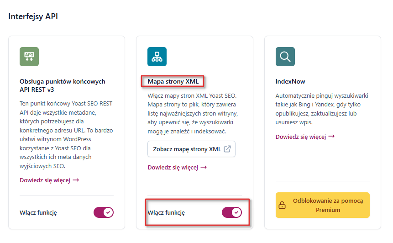Disable the REST API endpoint feature toggle
This screenshot has width=393, height=243.
[x=104, y=212]
